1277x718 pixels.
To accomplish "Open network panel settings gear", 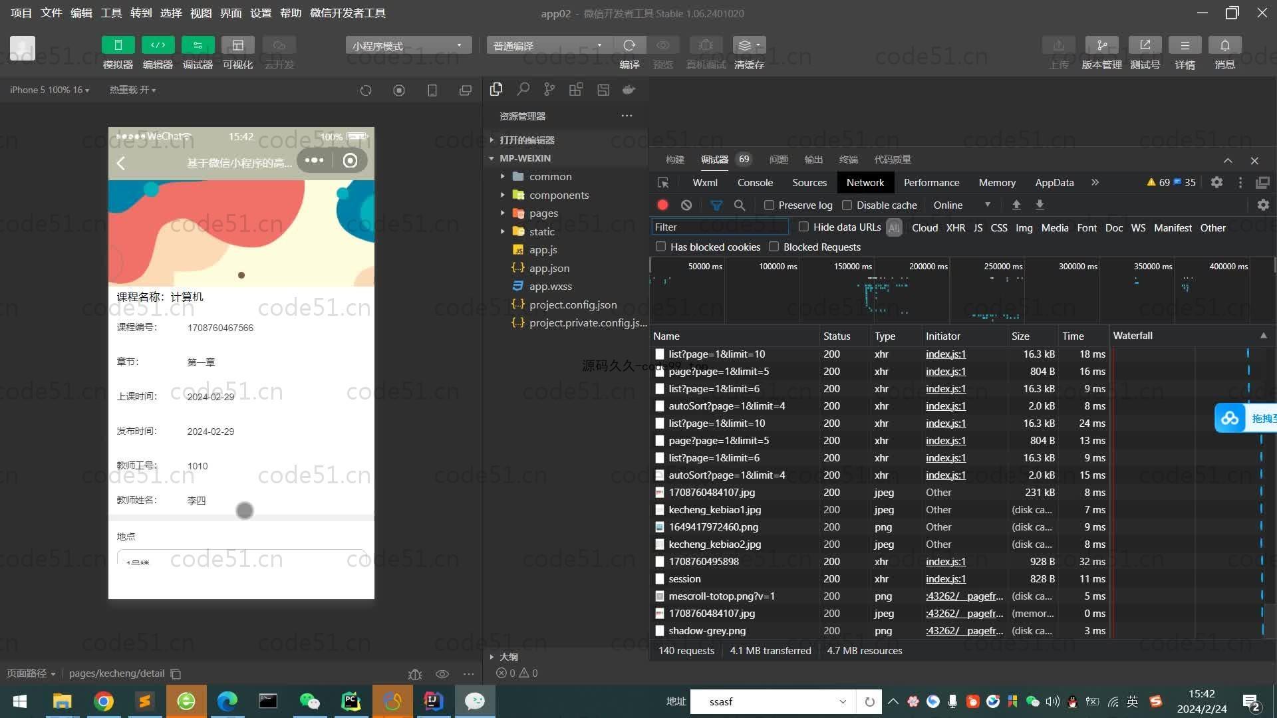I will (x=1263, y=205).
